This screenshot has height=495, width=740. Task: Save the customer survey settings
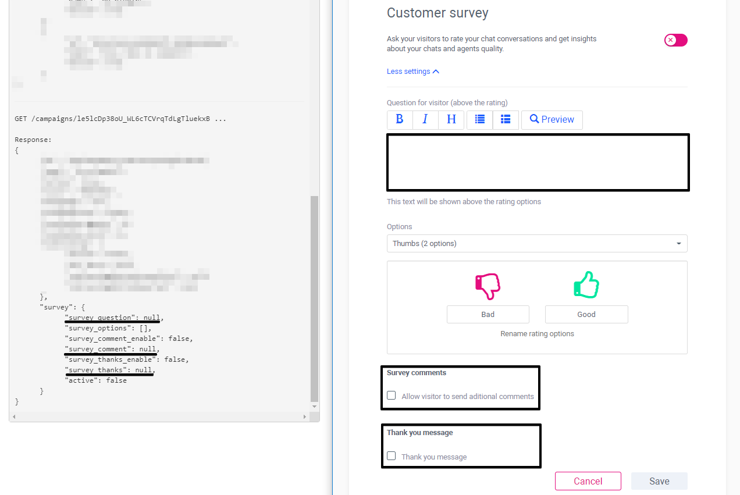[659, 481]
